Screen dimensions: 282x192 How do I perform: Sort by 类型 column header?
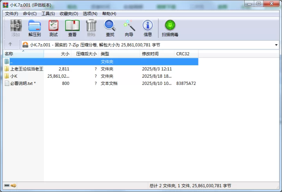click(x=119, y=54)
